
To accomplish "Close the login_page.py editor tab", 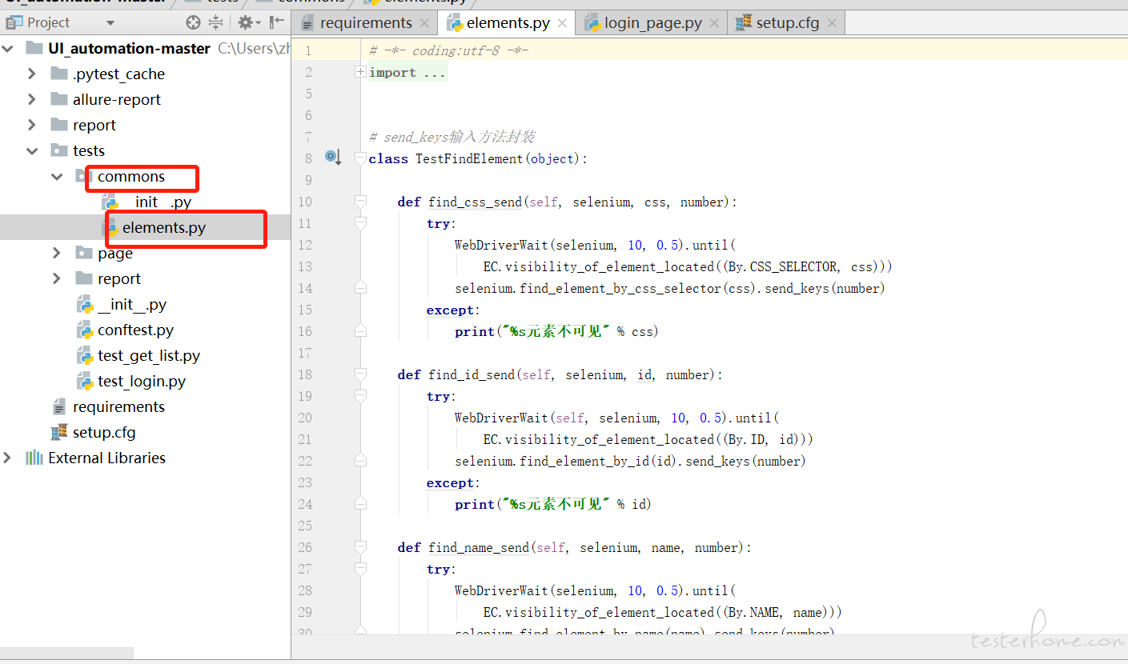I will [714, 23].
